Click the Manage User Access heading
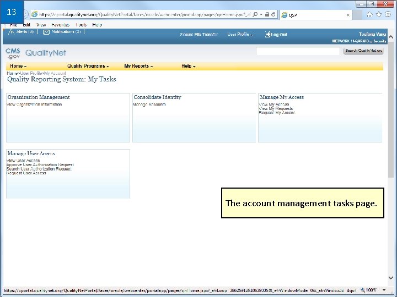This screenshot has height=297, width=397. [31, 153]
